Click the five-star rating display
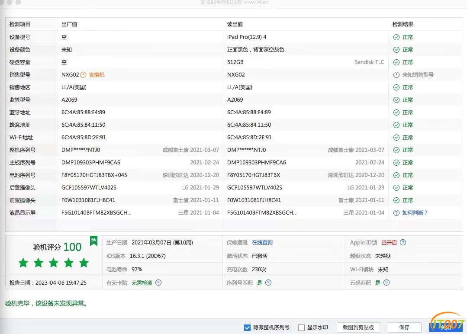 point(54,263)
